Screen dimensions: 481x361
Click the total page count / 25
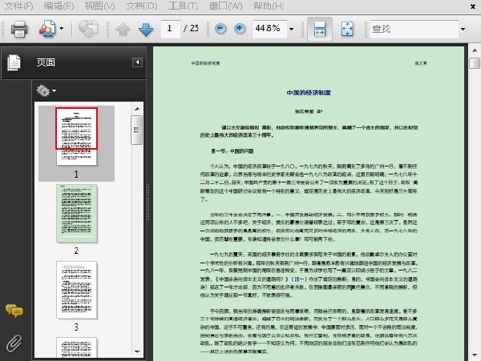(x=191, y=29)
